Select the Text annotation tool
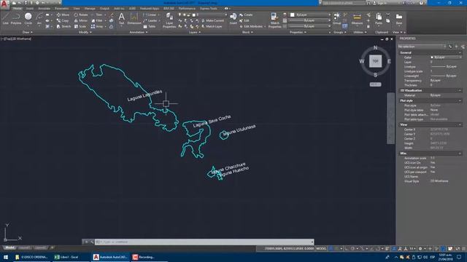Viewport: 467px width, 262px height. click(x=122, y=18)
